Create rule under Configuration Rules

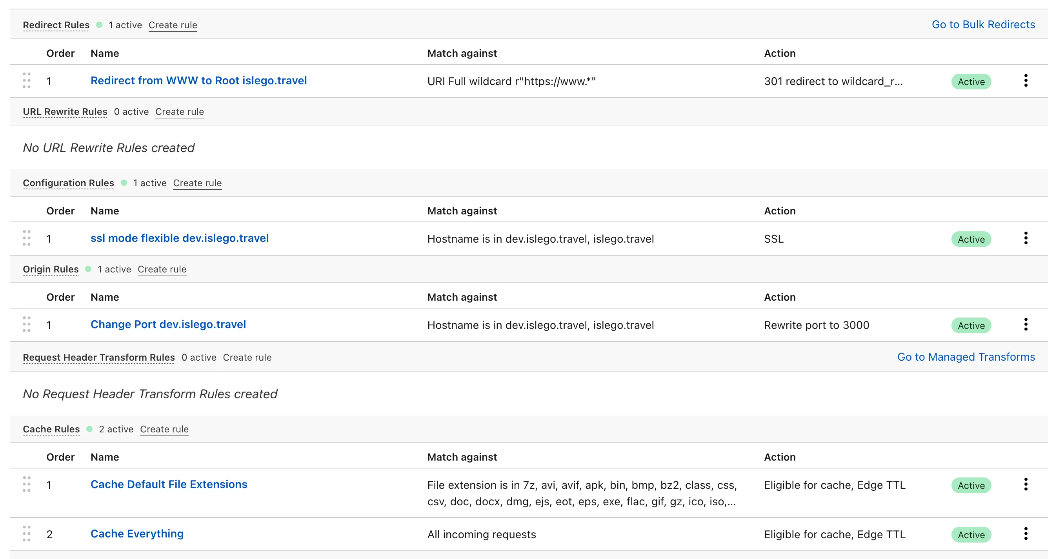(197, 183)
